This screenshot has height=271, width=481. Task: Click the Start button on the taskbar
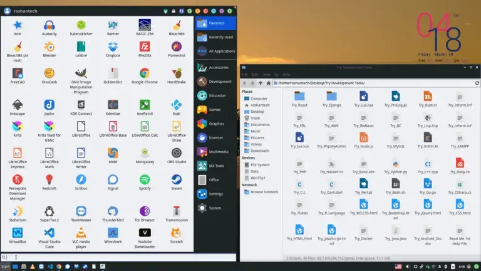tap(6, 267)
